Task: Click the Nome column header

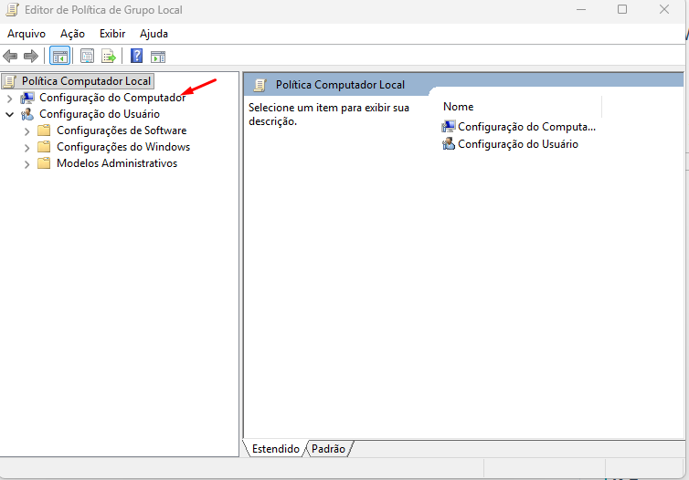Action: 459,107
